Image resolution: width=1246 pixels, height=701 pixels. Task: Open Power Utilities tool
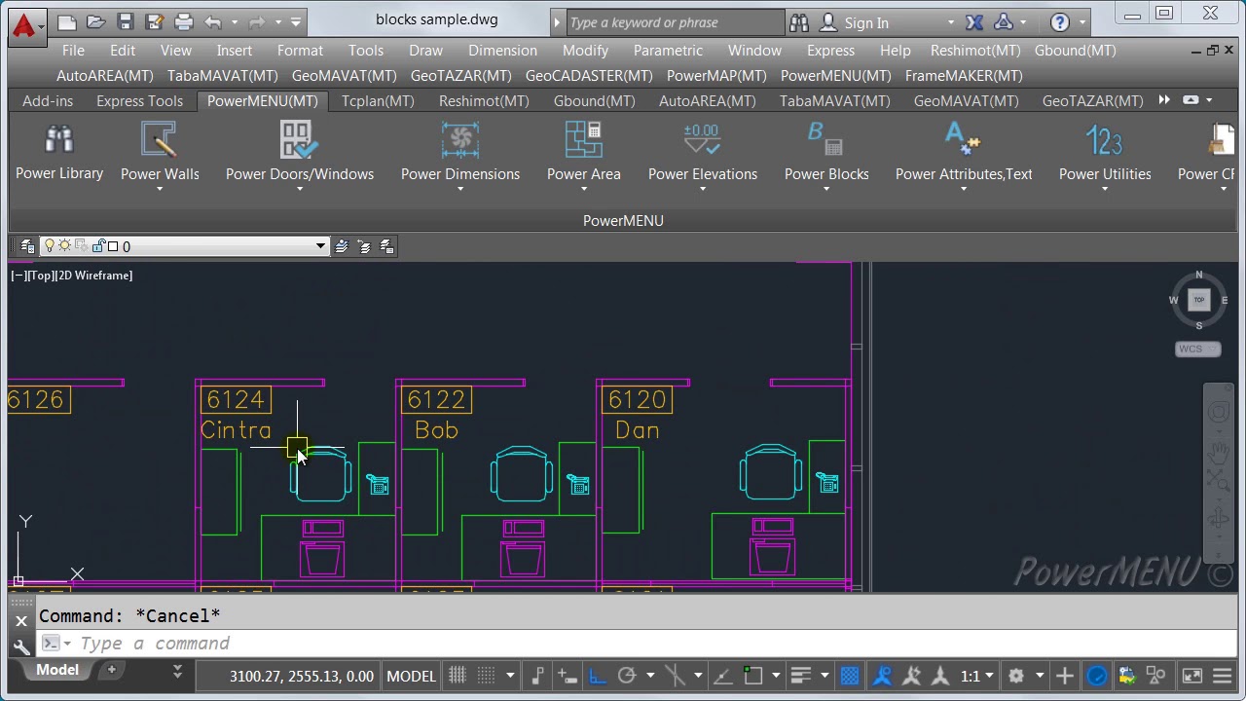[x=1105, y=153]
